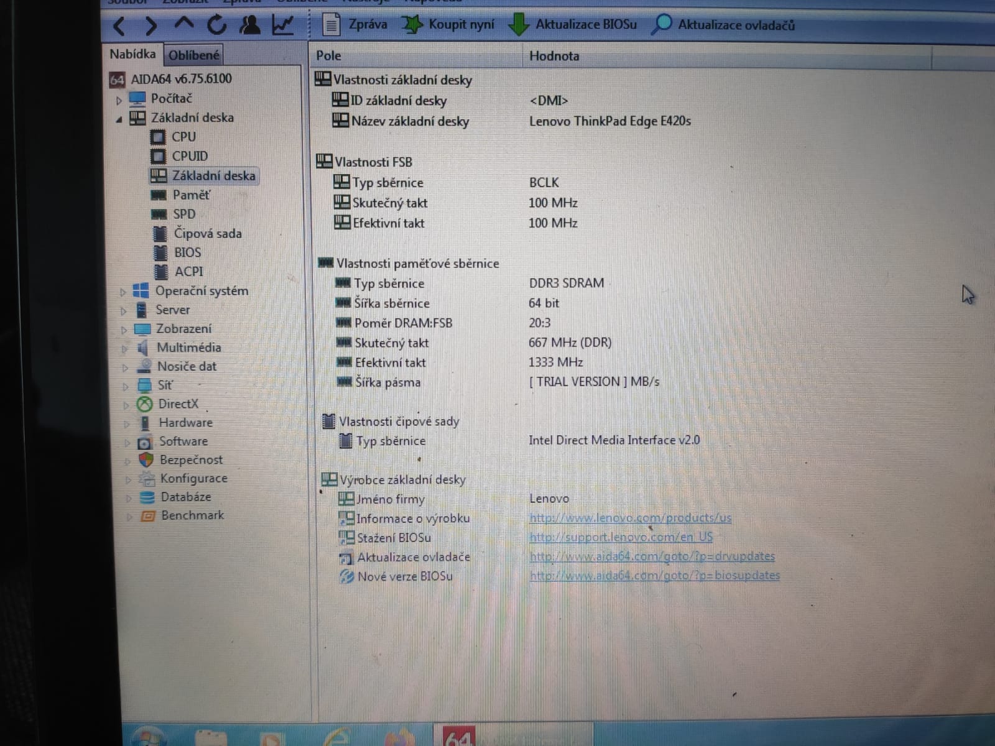995x746 pixels.
Task: Click the DDR3 SDRAM value
Action: point(567,283)
